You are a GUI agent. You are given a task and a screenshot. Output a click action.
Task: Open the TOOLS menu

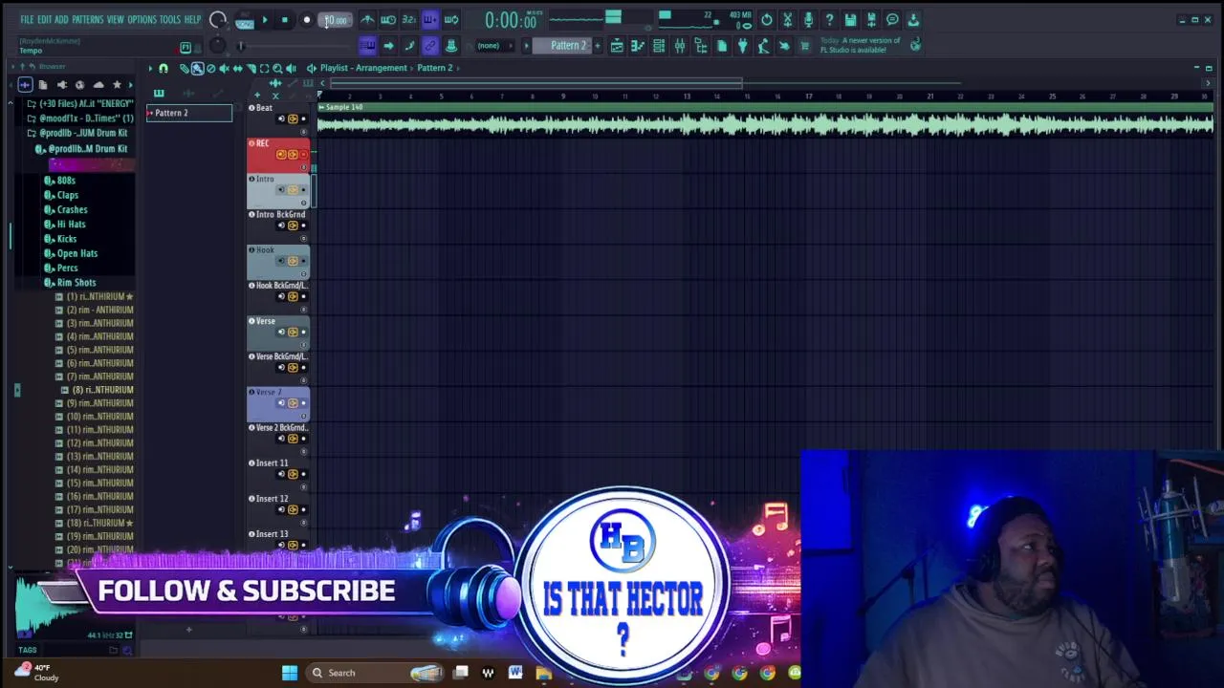[169, 19]
